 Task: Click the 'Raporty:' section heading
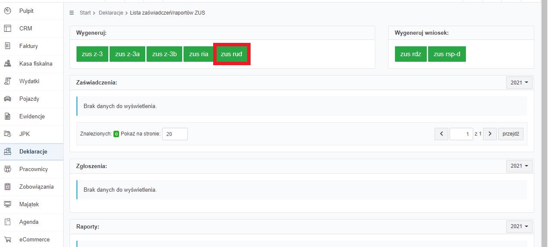[x=88, y=226]
